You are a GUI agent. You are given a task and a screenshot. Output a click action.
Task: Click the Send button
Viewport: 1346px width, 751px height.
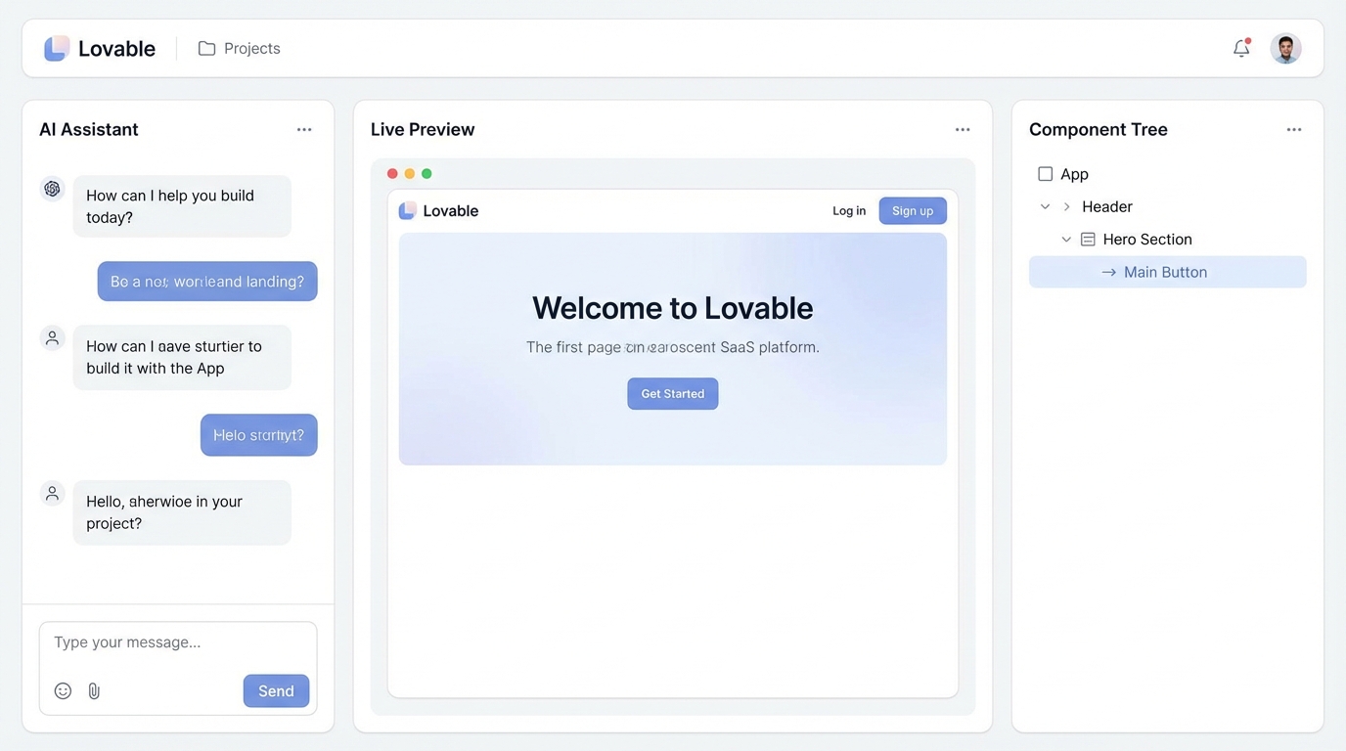276,690
